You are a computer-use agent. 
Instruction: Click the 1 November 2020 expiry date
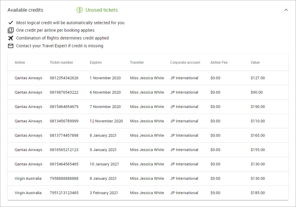pos(105,78)
